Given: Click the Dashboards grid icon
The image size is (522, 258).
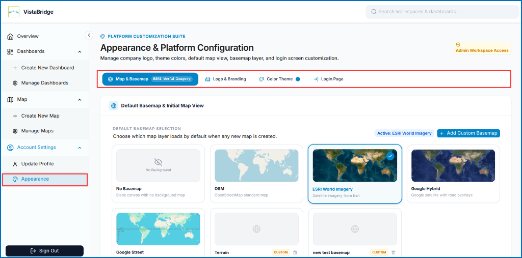Looking at the screenshot, I should 10,51.
